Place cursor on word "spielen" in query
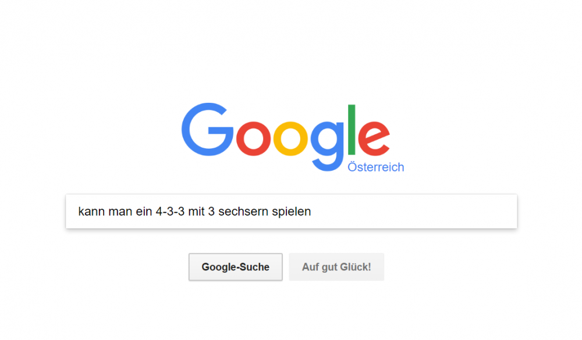Screen dimensions: 582x340 click(x=292, y=212)
